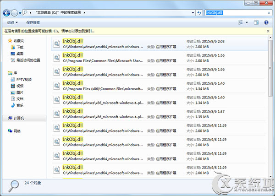
Task: Click the 收藏夹 star icon
Action: click(10, 41)
